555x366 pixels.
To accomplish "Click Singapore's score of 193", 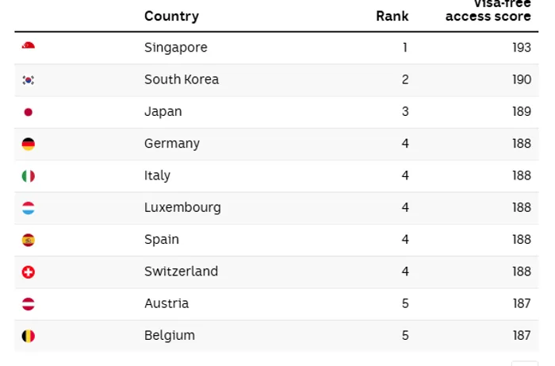I will [x=521, y=48].
